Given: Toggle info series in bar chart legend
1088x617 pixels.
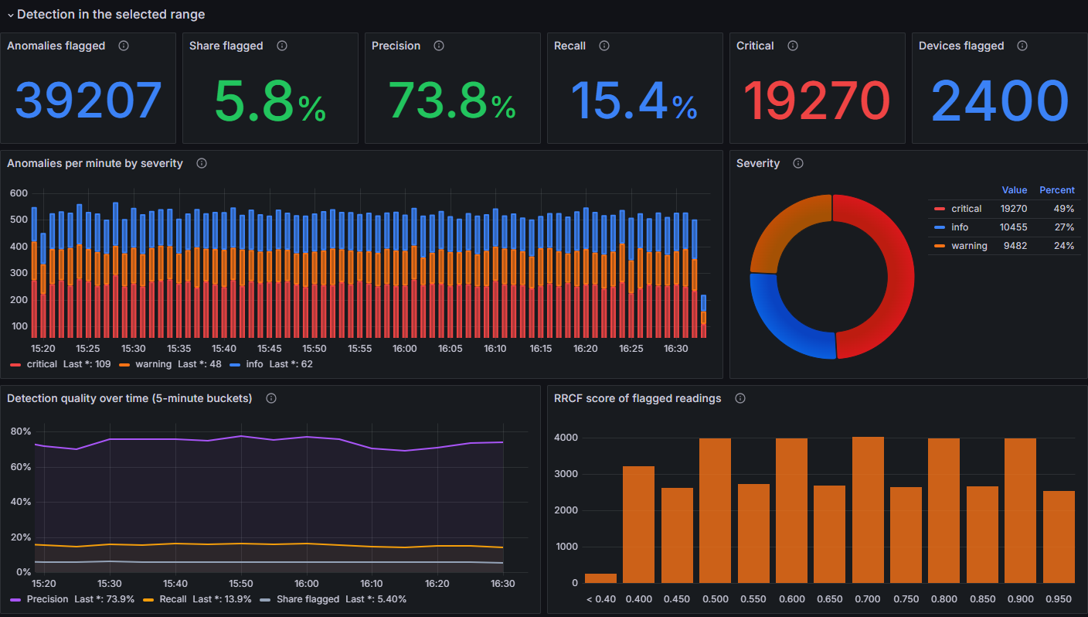Looking at the screenshot, I should pos(254,364).
